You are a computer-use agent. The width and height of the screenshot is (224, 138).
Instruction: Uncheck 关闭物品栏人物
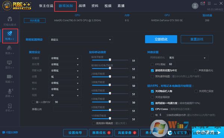(152, 91)
